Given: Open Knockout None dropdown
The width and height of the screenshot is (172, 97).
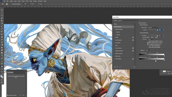Looking at the screenshot, I should click(150, 39).
